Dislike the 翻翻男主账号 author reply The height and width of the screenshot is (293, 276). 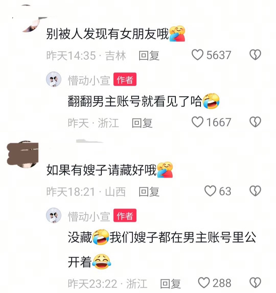coord(255,122)
